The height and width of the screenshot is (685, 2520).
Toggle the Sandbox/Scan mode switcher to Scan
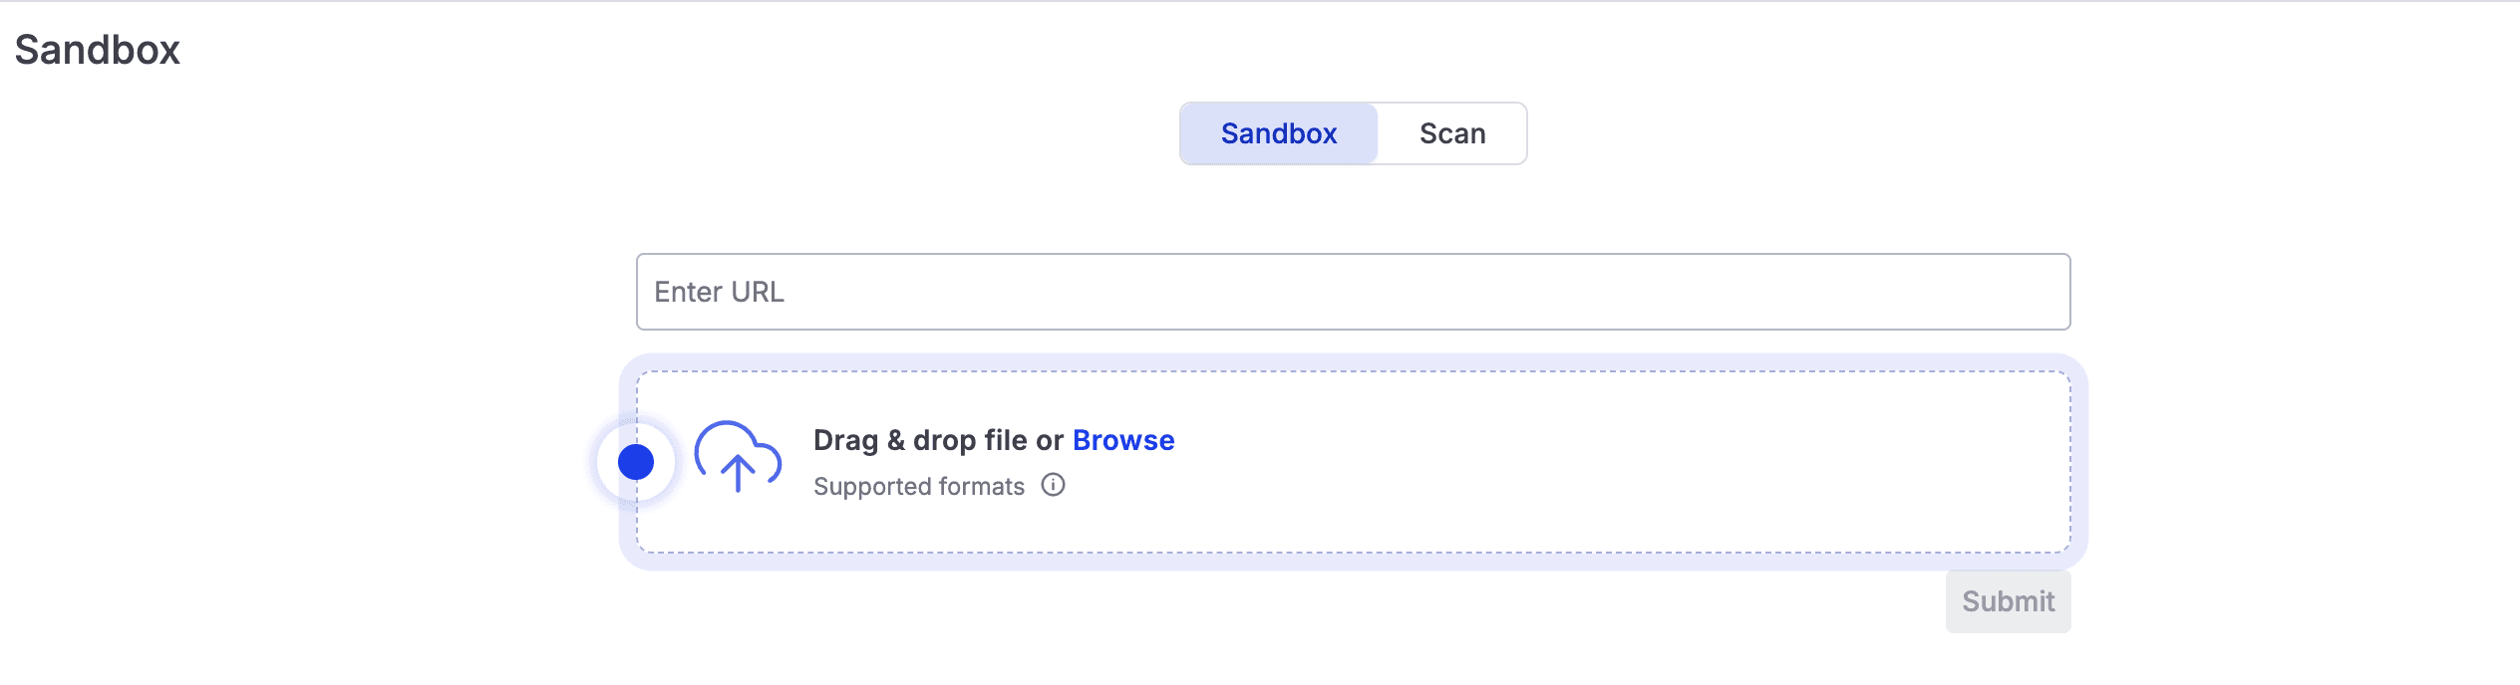[x=1451, y=132]
